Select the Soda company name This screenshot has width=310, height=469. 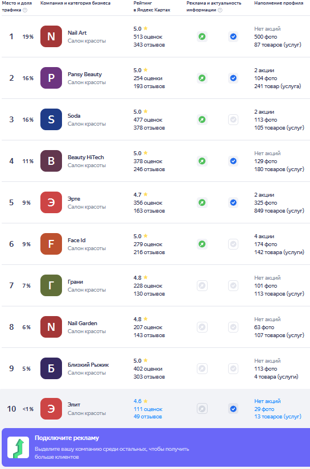[x=74, y=116]
